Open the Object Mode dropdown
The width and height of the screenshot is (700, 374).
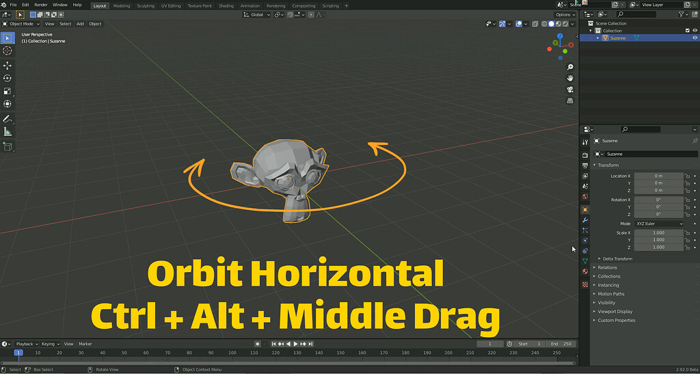click(x=21, y=24)
